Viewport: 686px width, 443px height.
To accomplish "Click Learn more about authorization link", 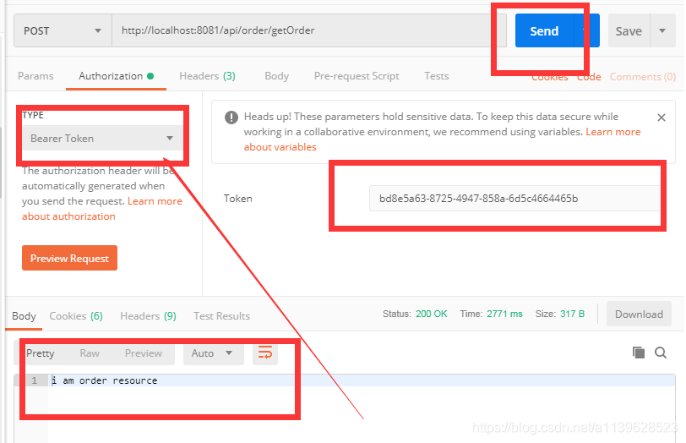I will [x=102, y=209].
